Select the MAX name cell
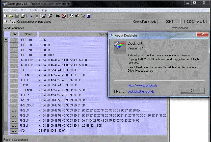Image resolution: width=211 pixels, height=142 pixels. 22,131
